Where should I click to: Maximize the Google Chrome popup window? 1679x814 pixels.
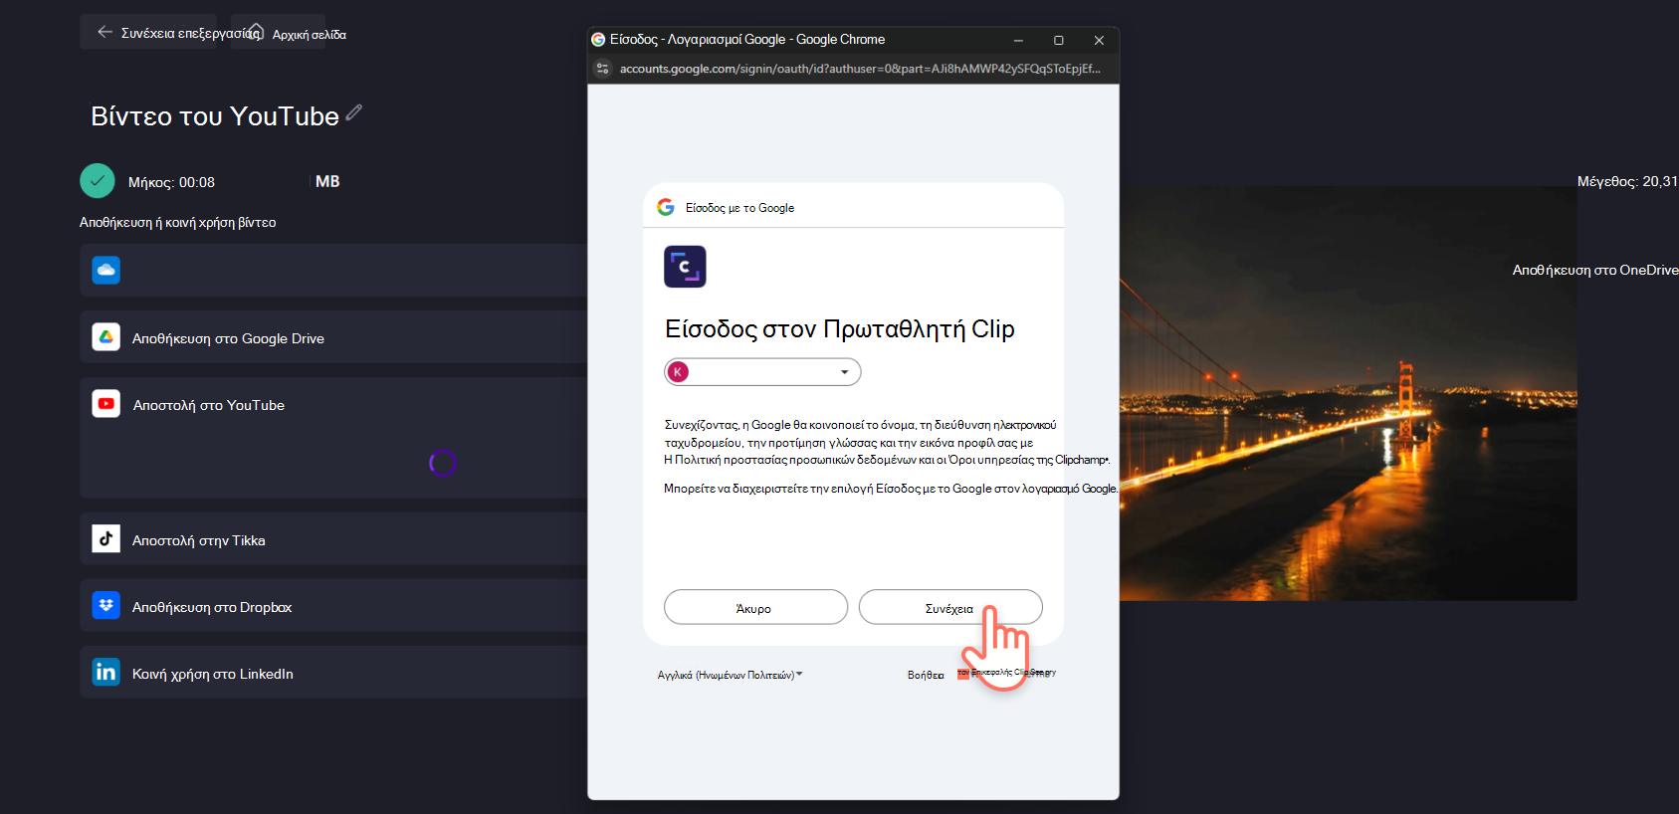[x=1059, y=40]
